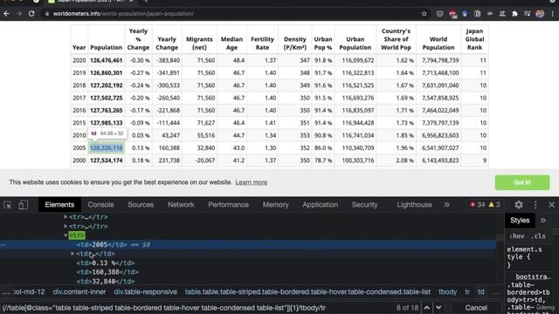Open DevTools customize three-dot menu
Viewport: 559px width, 314px height.
point(535,205)
